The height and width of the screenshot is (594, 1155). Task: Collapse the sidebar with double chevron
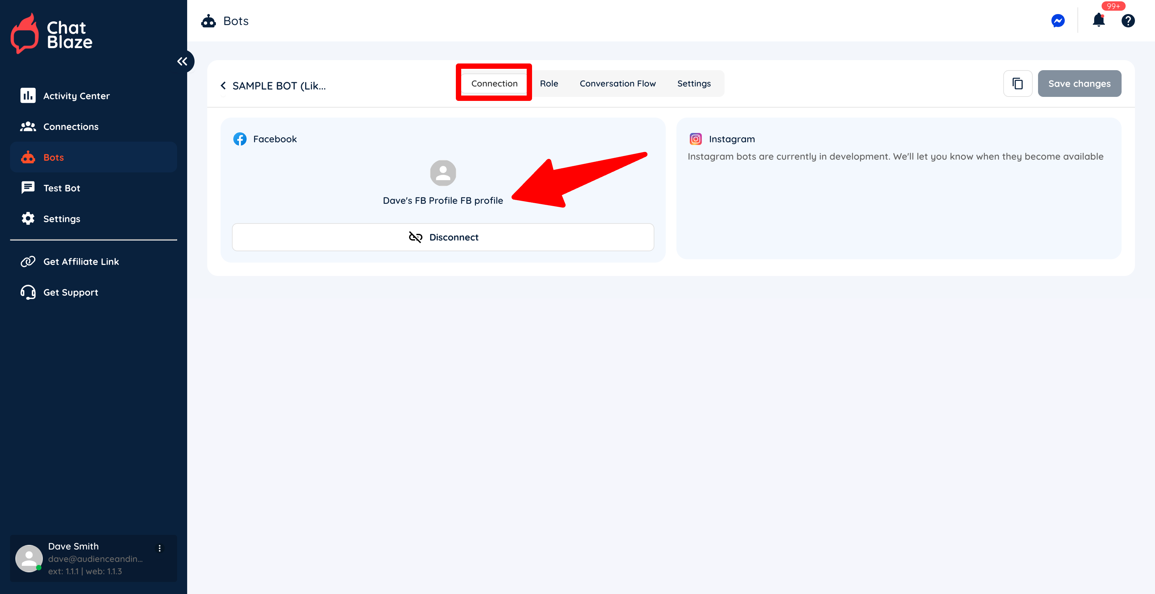tap(182, 61)
